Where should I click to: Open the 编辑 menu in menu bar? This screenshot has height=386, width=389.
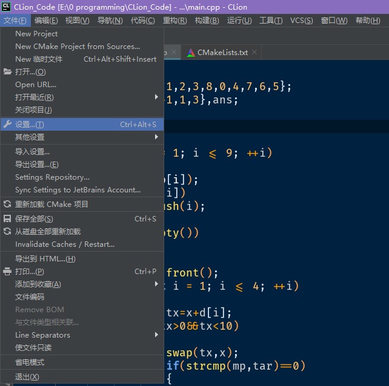pyautogui.click(x=46, y=21)
